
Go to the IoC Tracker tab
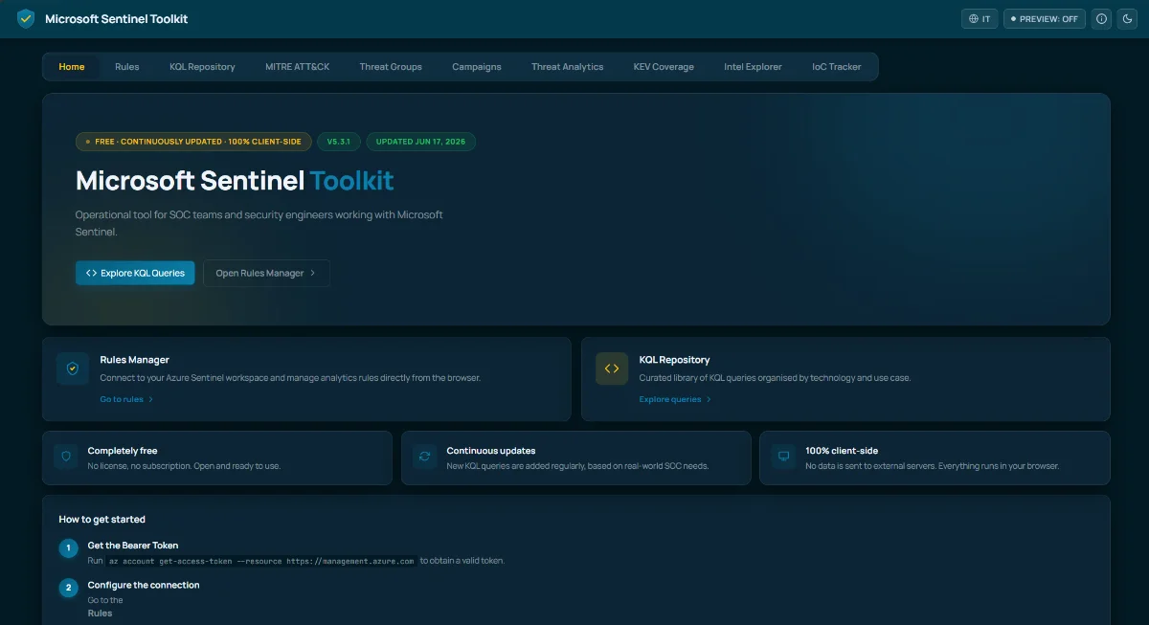point(837,67)
